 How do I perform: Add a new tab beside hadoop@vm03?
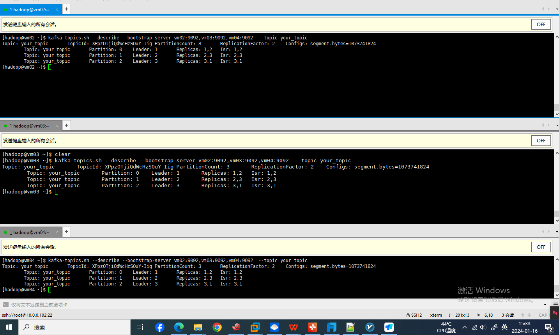(67, 125)
